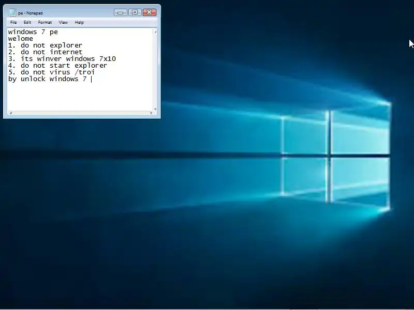
Task: Click the line "5. do not virus /troi"
Action: pos(51,72)
